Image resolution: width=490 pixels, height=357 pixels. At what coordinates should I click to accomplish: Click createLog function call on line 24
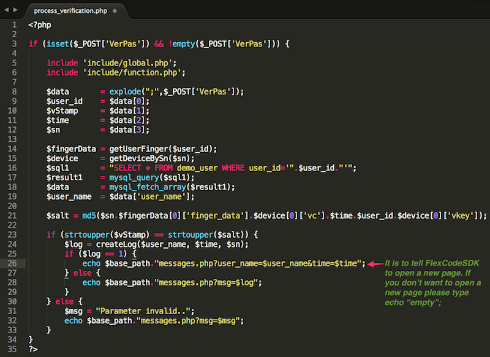116,245
